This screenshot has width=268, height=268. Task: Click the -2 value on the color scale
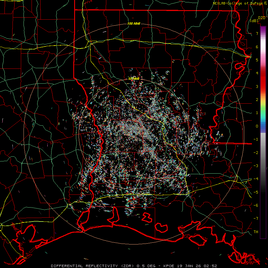[256, 153]
